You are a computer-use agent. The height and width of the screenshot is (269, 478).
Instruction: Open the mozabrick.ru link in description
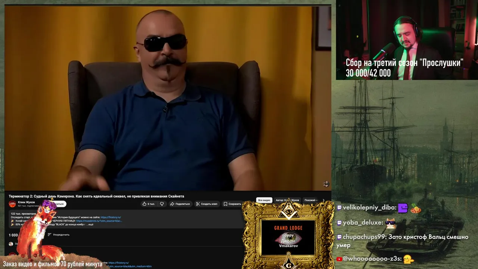tap(99, 221)
